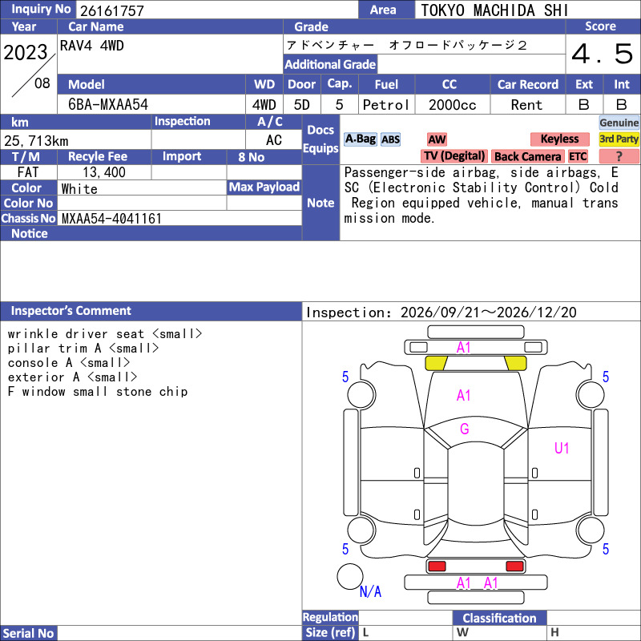The image size is (641, 641).
Task: Click the yellow left headlight on diagram
Action: click(x=436, y=363)
